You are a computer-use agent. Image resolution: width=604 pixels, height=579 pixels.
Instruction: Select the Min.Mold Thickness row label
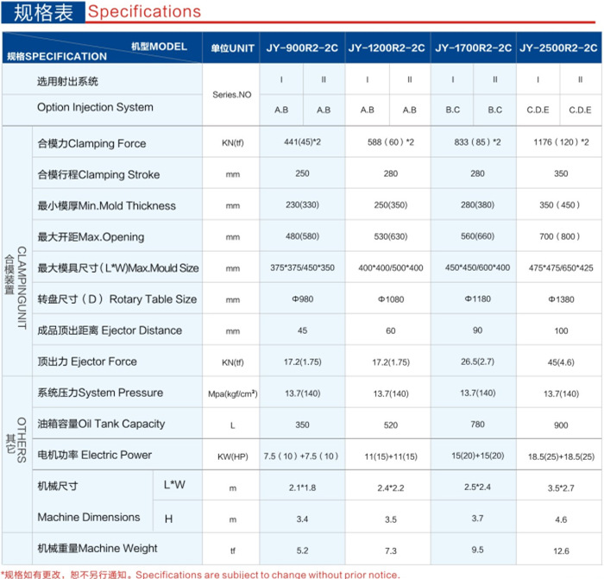point(106,205)
